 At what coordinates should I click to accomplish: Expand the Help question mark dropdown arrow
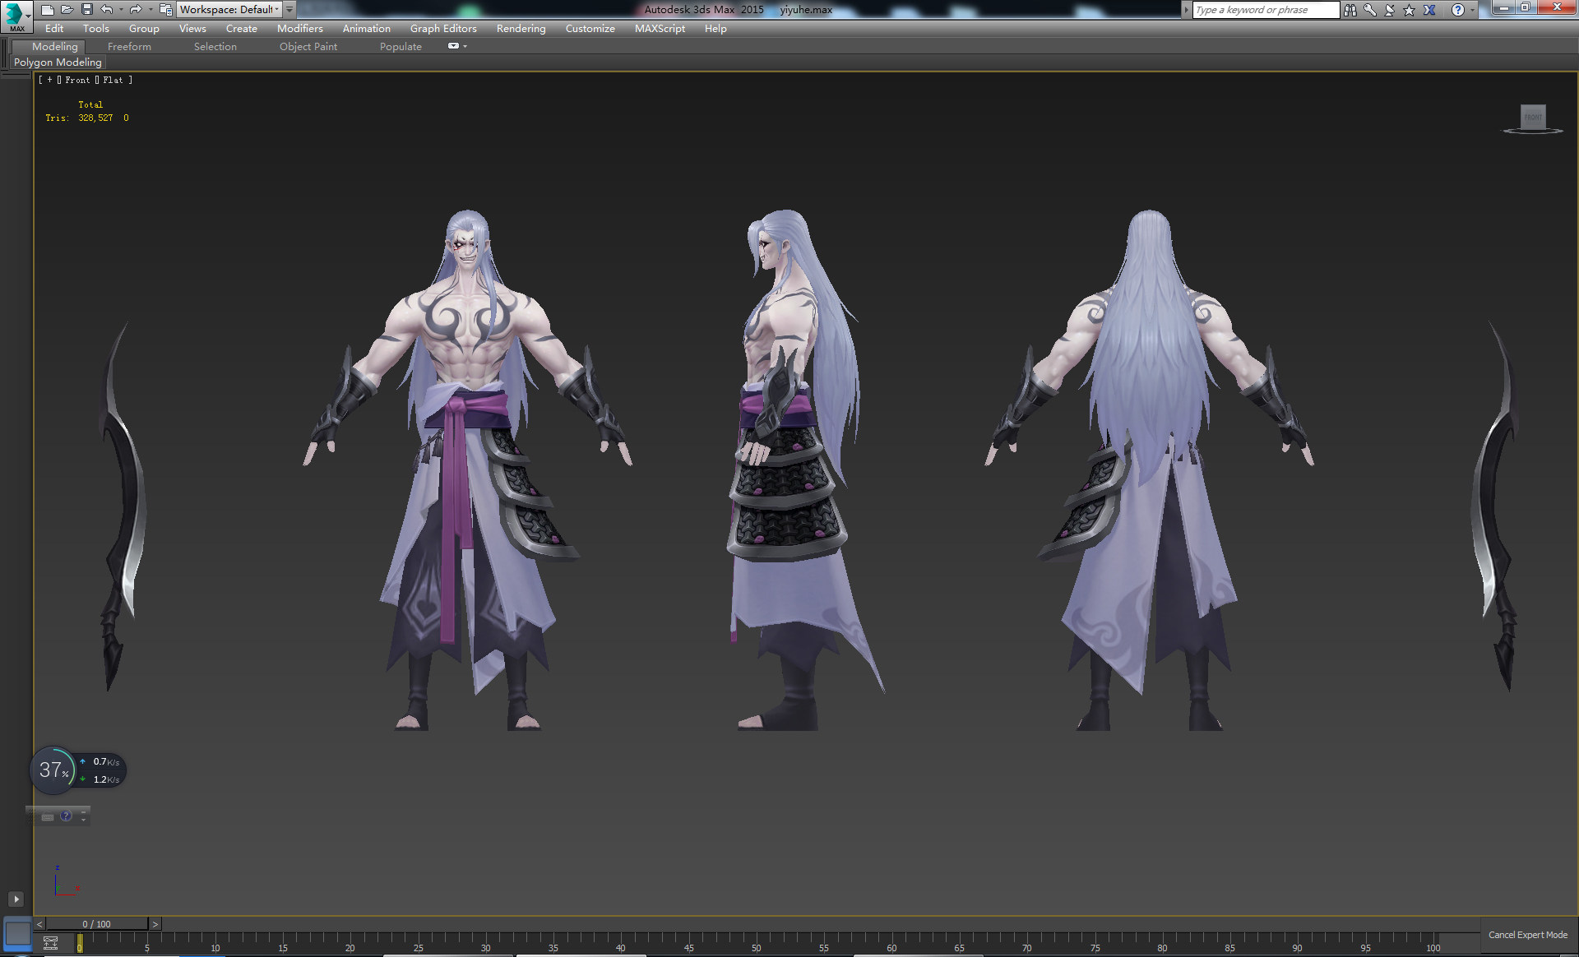click(x=1472, y=10)
